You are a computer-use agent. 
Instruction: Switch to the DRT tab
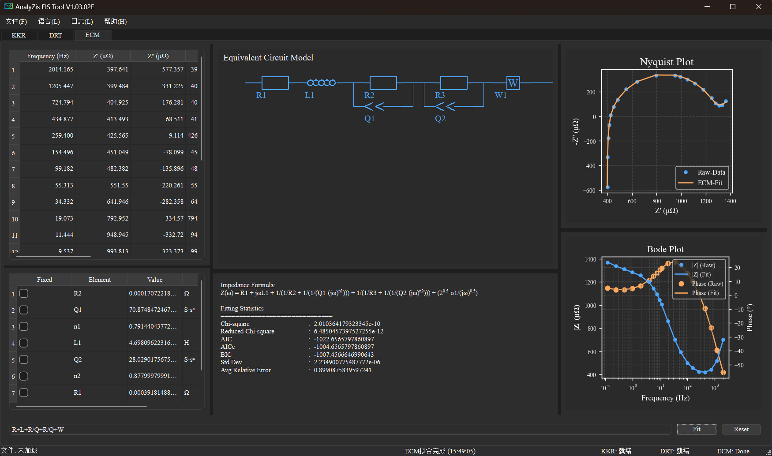point(56,35)
